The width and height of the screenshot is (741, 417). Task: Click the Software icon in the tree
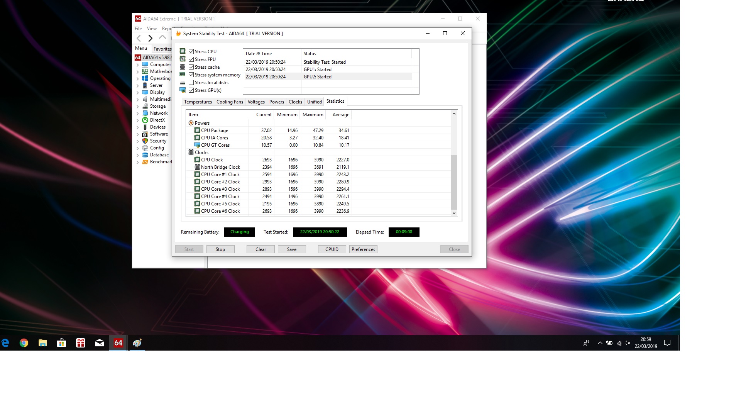click(x=145, y=134)
